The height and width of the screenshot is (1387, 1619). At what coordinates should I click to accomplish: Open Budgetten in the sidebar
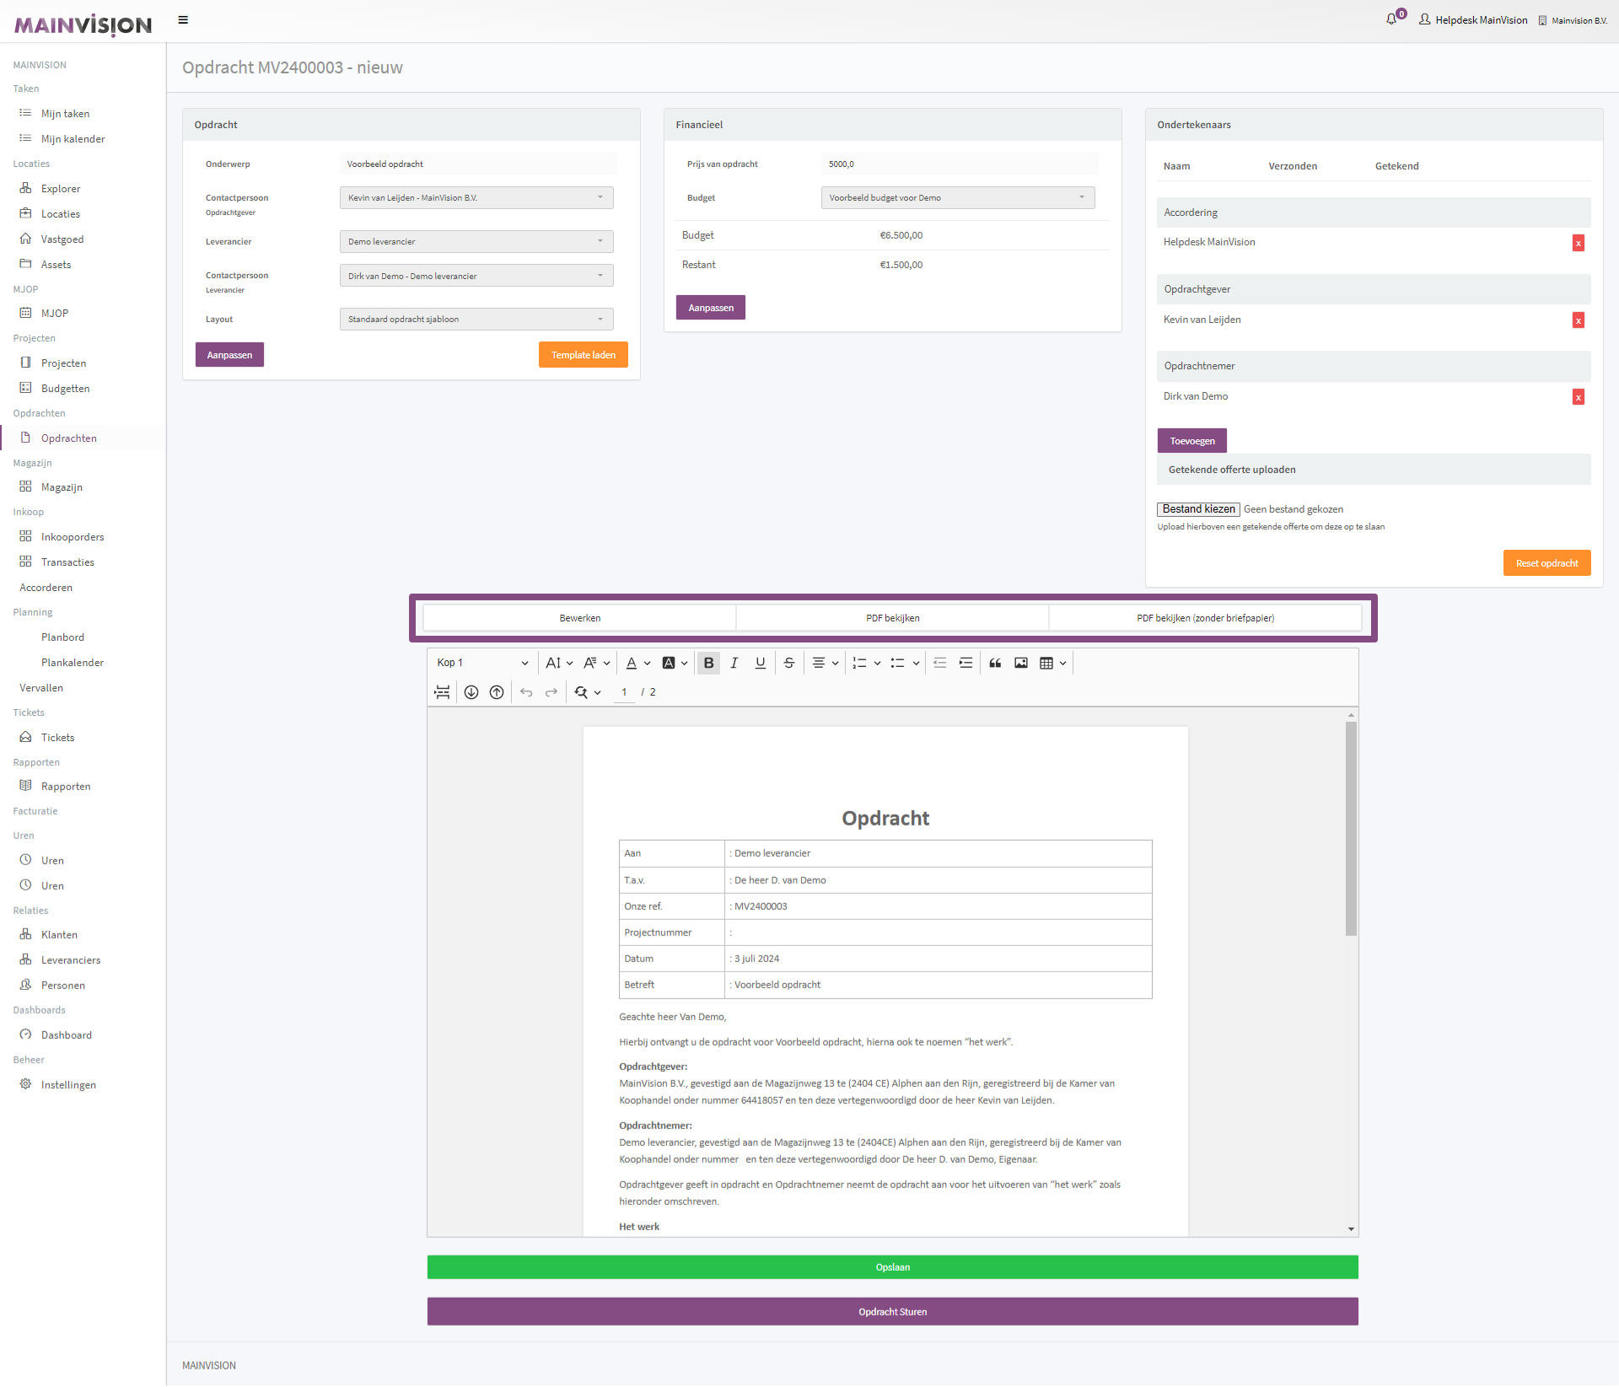(65, 389)
